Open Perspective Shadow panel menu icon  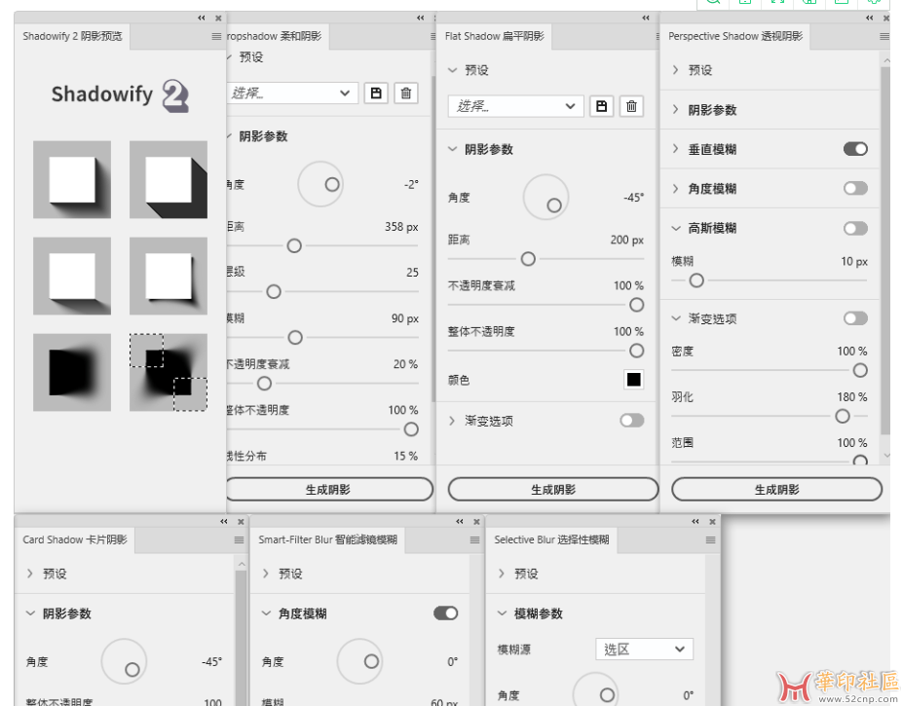point(884,36)
